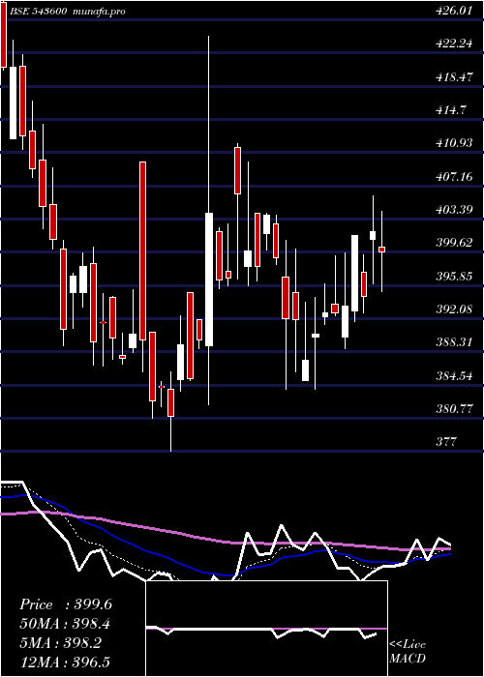Image resolution: width=484 pixels, height=677 pixels.
Task: Click the 384.54 price axis label
Action: (x=452, y=375)
